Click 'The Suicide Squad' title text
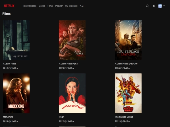 tap(124, 117)
